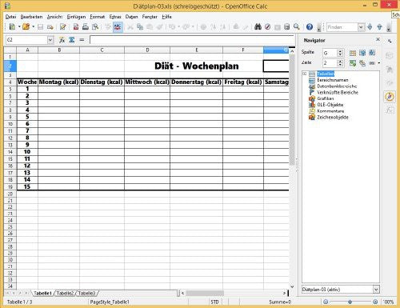Click the horizontal scrollbar thumb
Screen dimensions: 400x308
pyautogui.click(x=205, y=293)
